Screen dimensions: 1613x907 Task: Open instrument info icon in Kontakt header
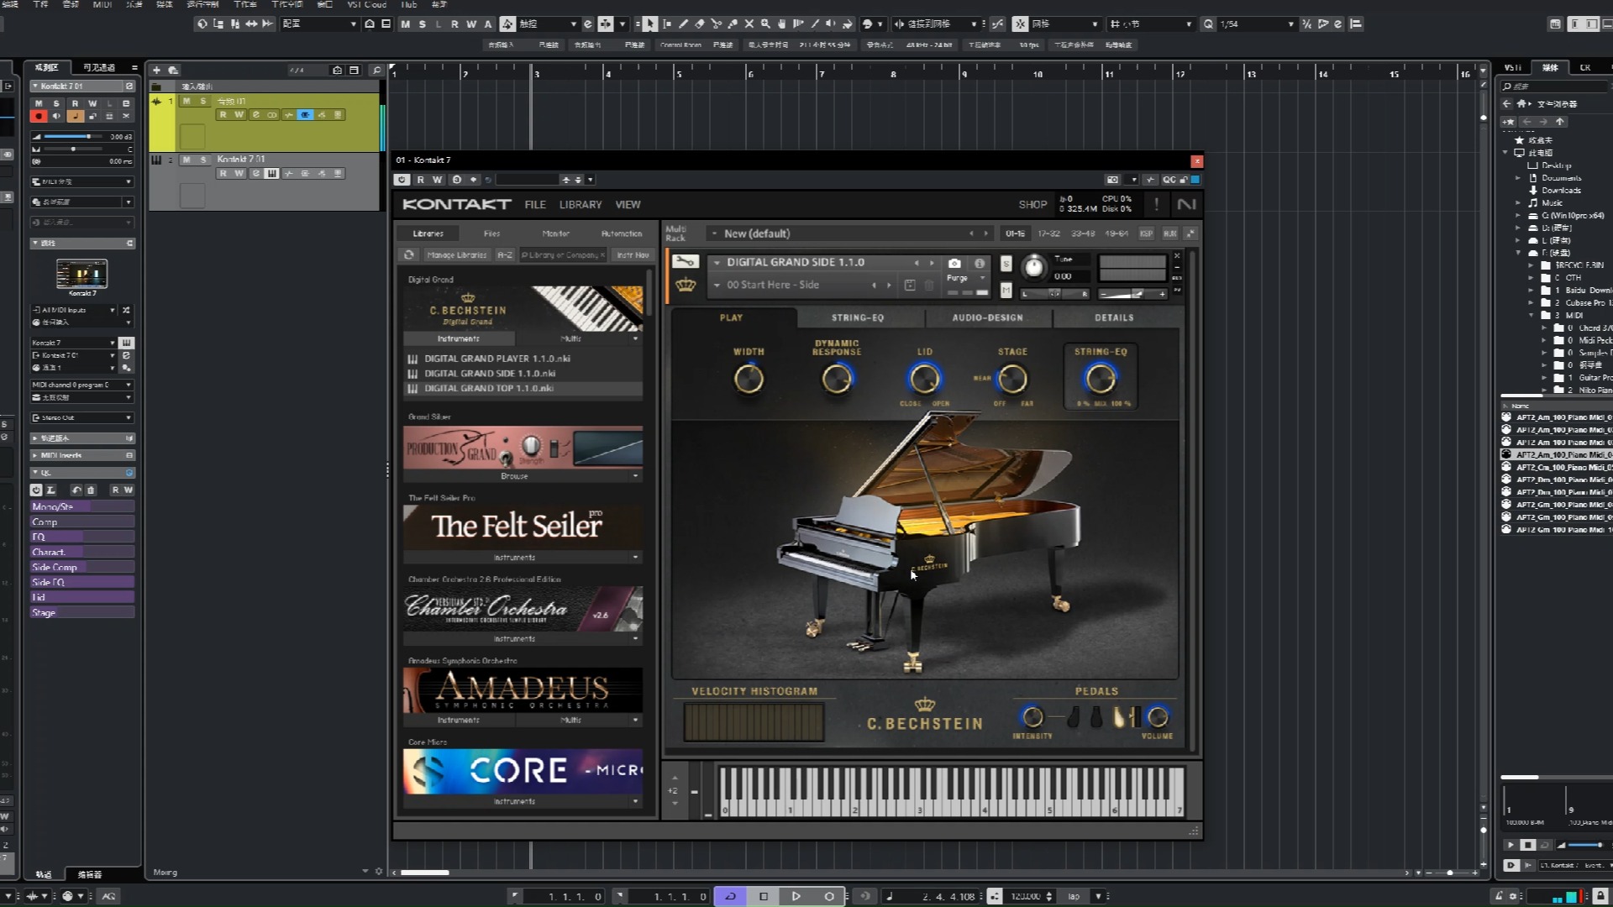click(x=979, y=263)
